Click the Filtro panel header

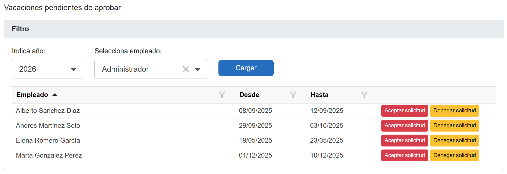click(x=21, y=29)
